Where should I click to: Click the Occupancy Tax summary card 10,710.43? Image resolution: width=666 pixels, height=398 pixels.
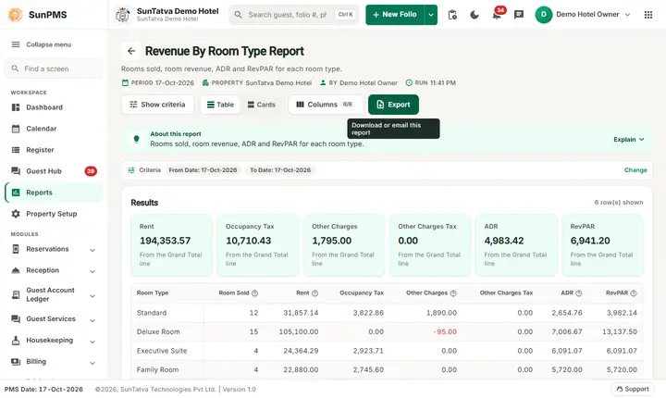point(258,245)
